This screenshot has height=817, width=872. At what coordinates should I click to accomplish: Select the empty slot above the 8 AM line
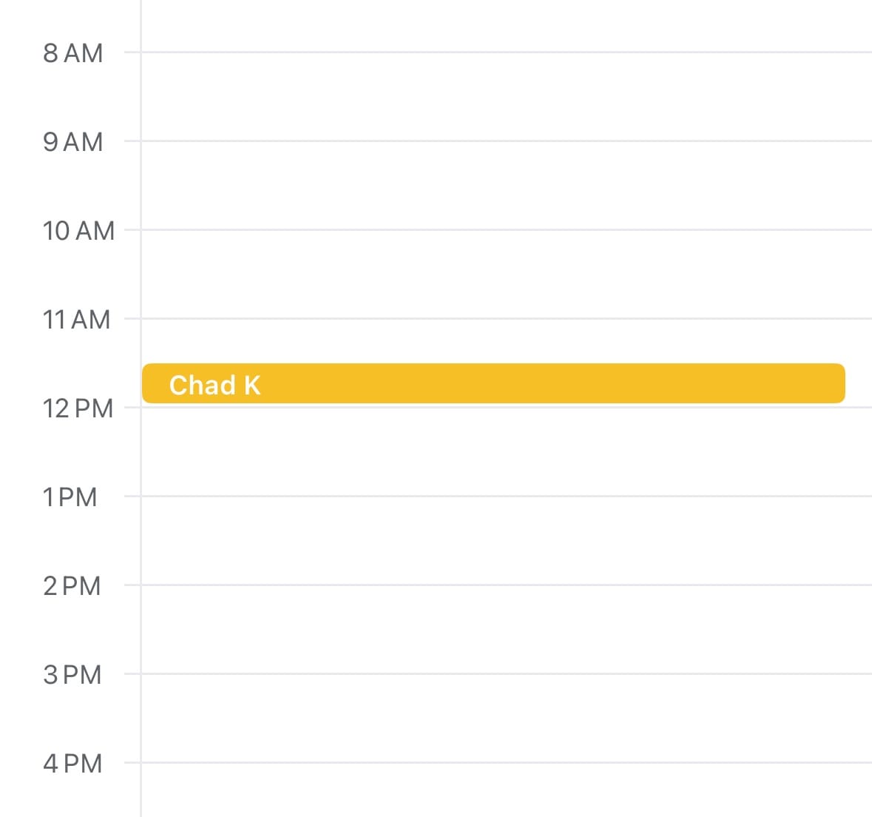pos(506,25)
